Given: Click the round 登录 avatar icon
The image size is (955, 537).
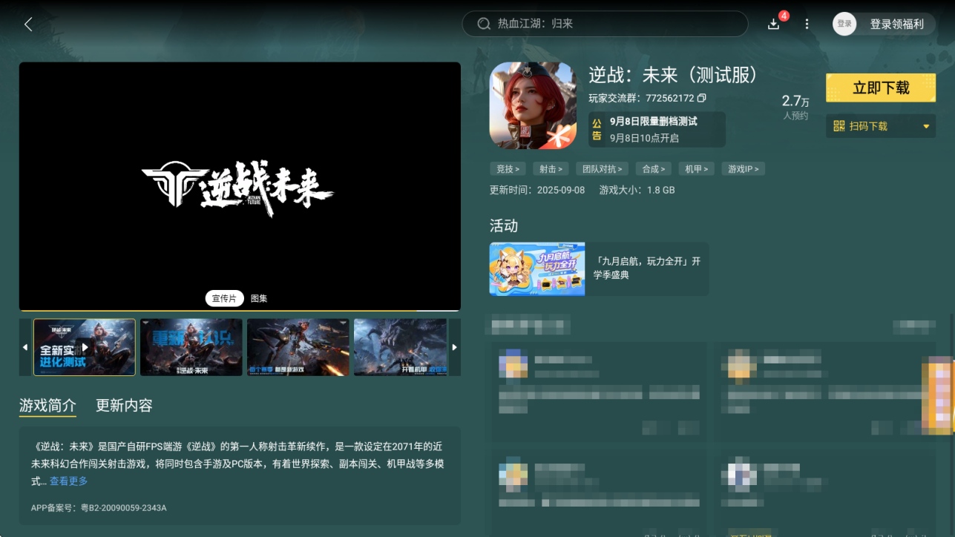Looking at the screenshot, I should [x=844, y=24].
